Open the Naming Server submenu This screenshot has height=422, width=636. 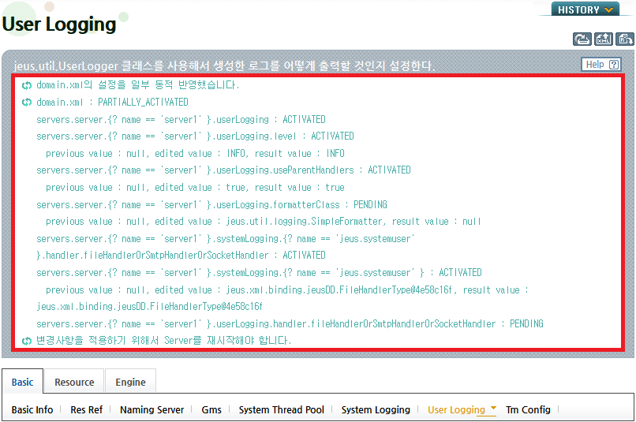(152, 410)
